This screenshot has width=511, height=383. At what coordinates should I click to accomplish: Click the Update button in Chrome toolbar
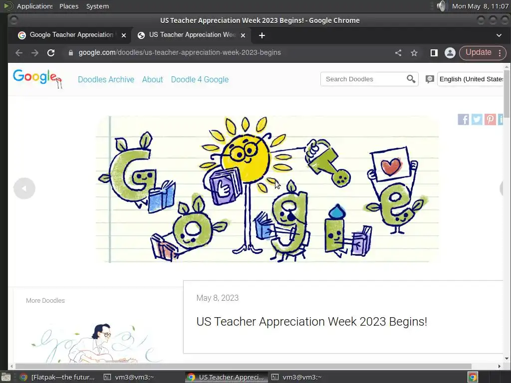click(x=478, y=52)
